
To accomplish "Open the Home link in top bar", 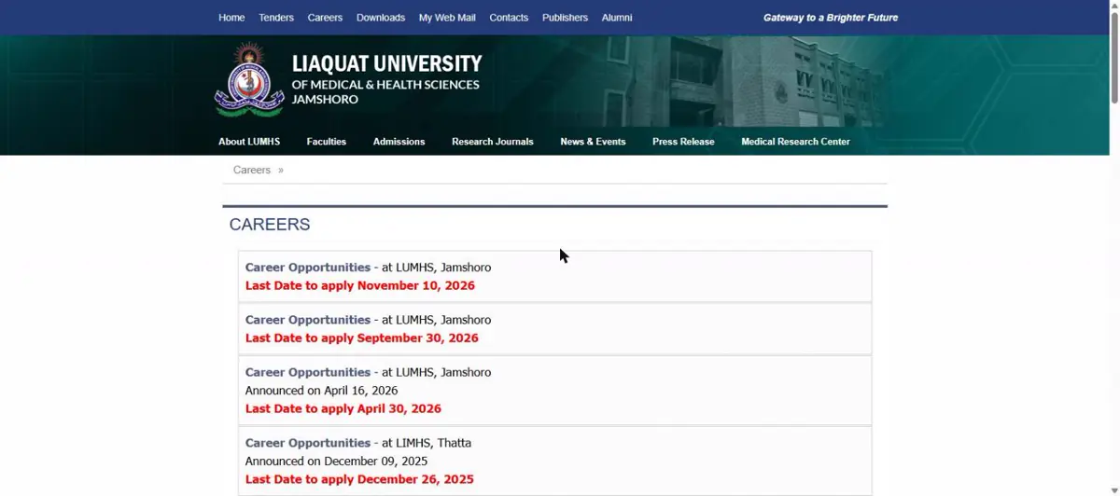I will click(x=231, y=18).
